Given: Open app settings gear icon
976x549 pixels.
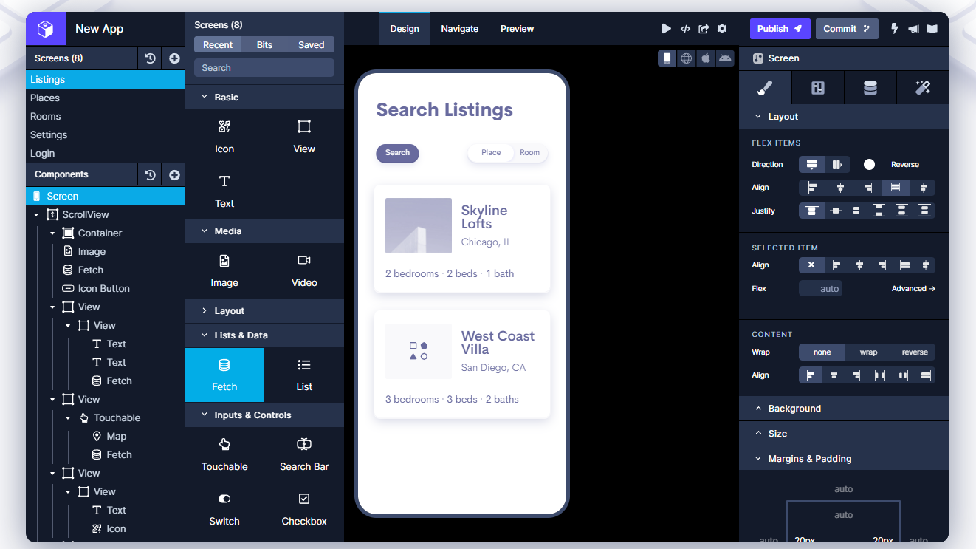Looking at the screenshot, I should point(722,29).
